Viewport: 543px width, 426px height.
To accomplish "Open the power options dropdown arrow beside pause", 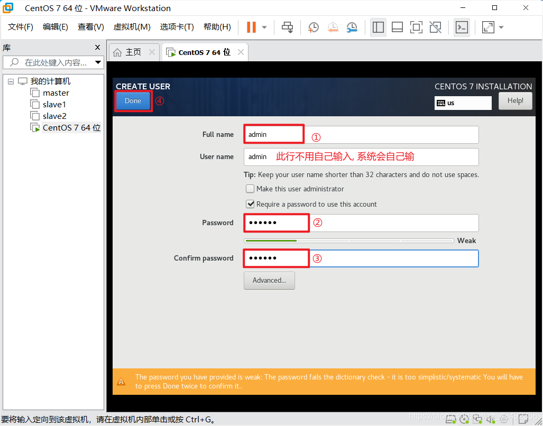I will (x=264, y=27).
